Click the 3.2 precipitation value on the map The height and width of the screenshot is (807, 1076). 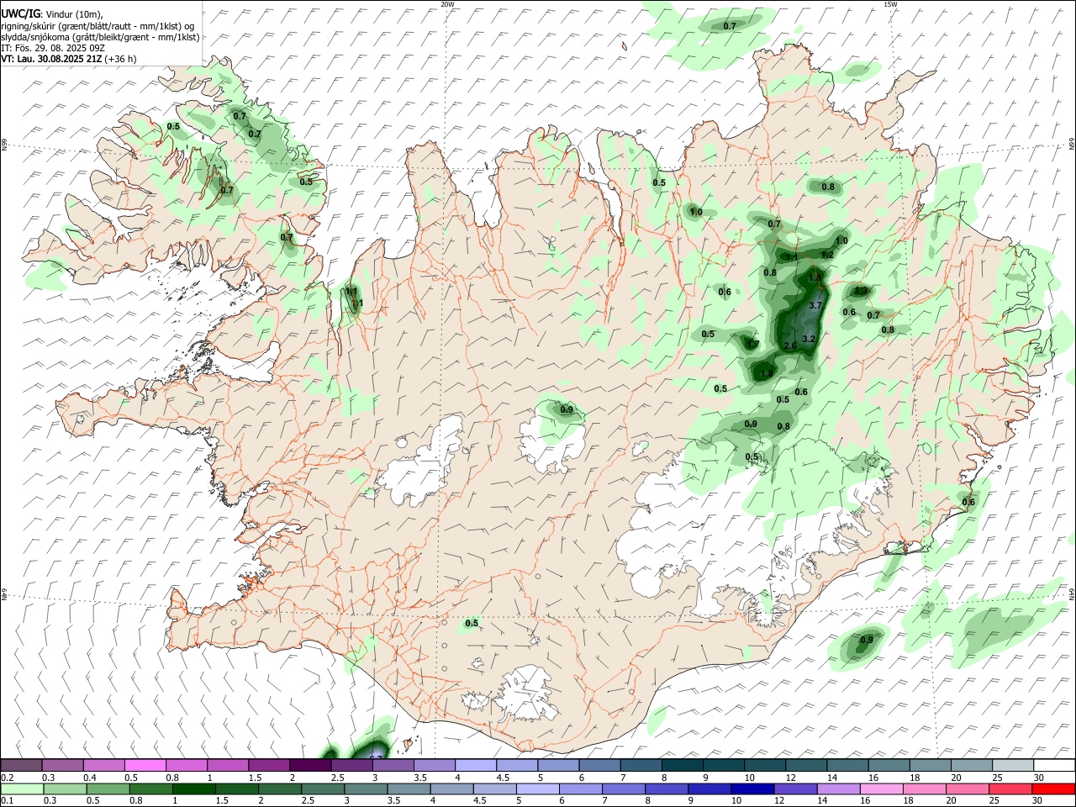point(809,339)
